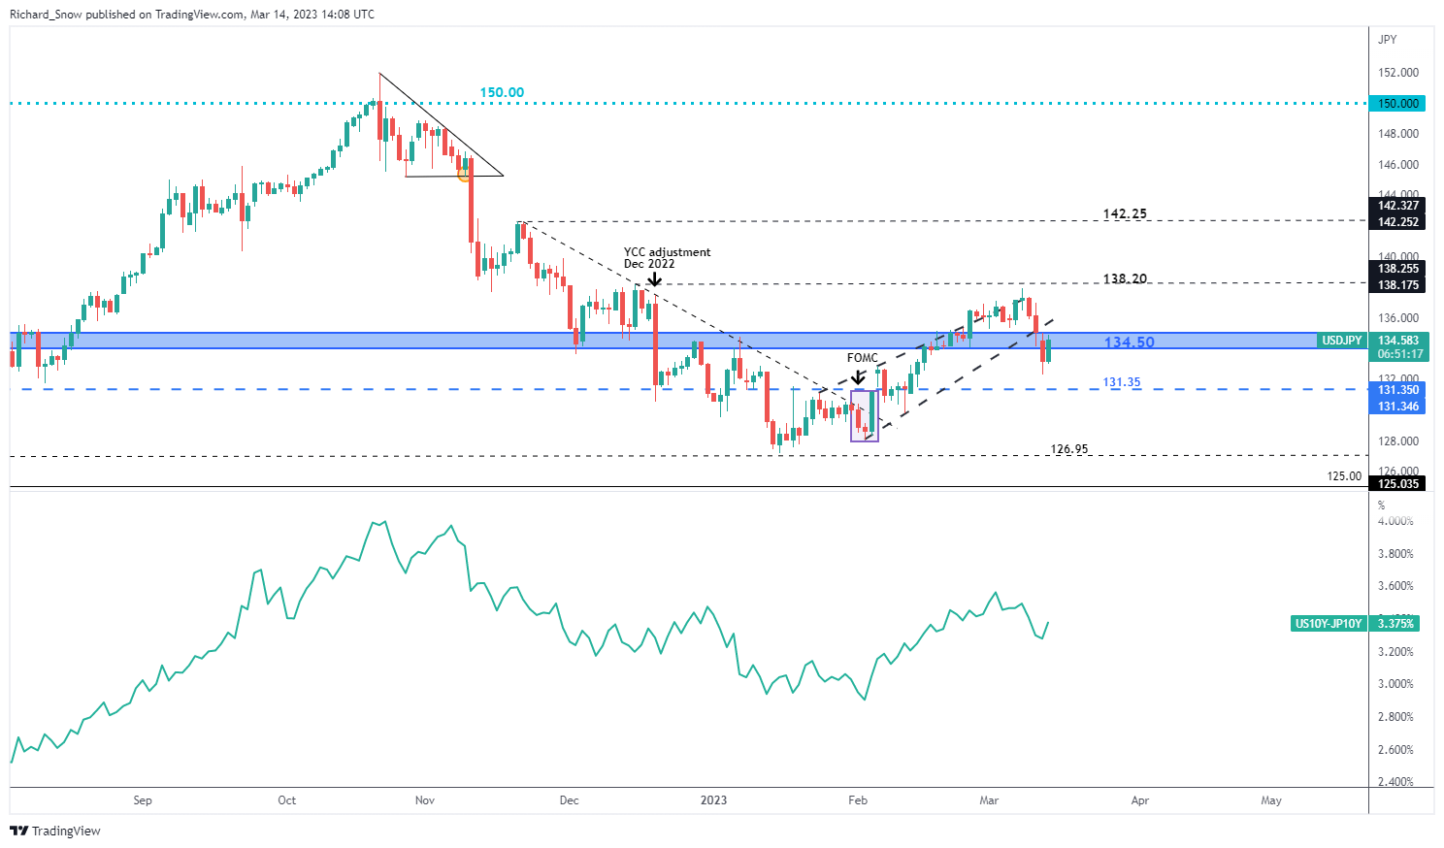This screenshot has height=848, width=1444.
Task: Click the 138.175 price axis tag
Action: coord(1397,284)
